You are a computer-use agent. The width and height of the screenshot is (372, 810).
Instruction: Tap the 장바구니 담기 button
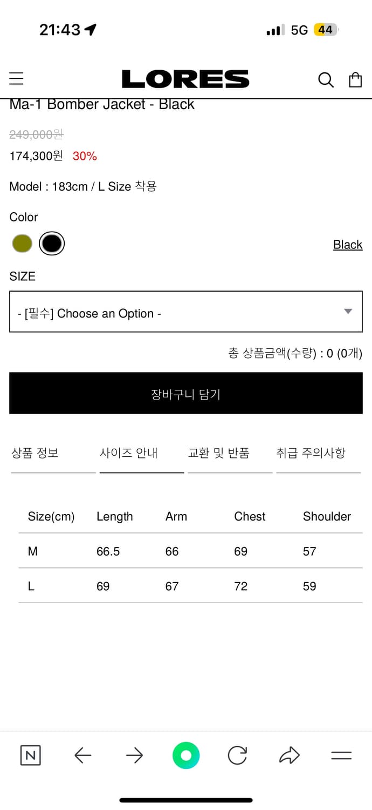tap(185, 393)
